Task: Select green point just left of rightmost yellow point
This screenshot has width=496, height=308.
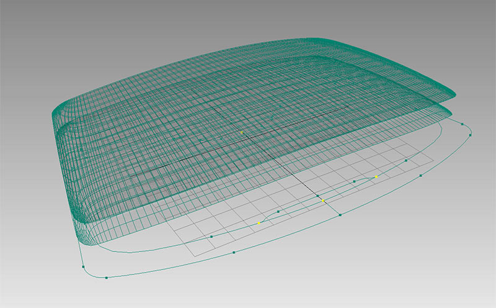Action: [x=354, y=181]
